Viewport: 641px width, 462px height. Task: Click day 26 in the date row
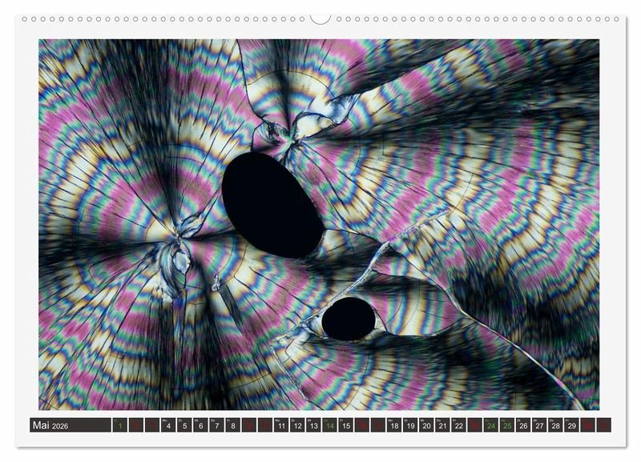pyautogui.click(x=523, y=425)
